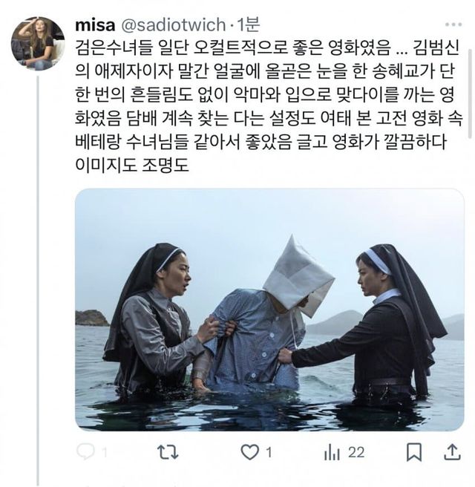Click the scrollbar beside the tweet text
This screenshot has width=475, height=487.
471,94
